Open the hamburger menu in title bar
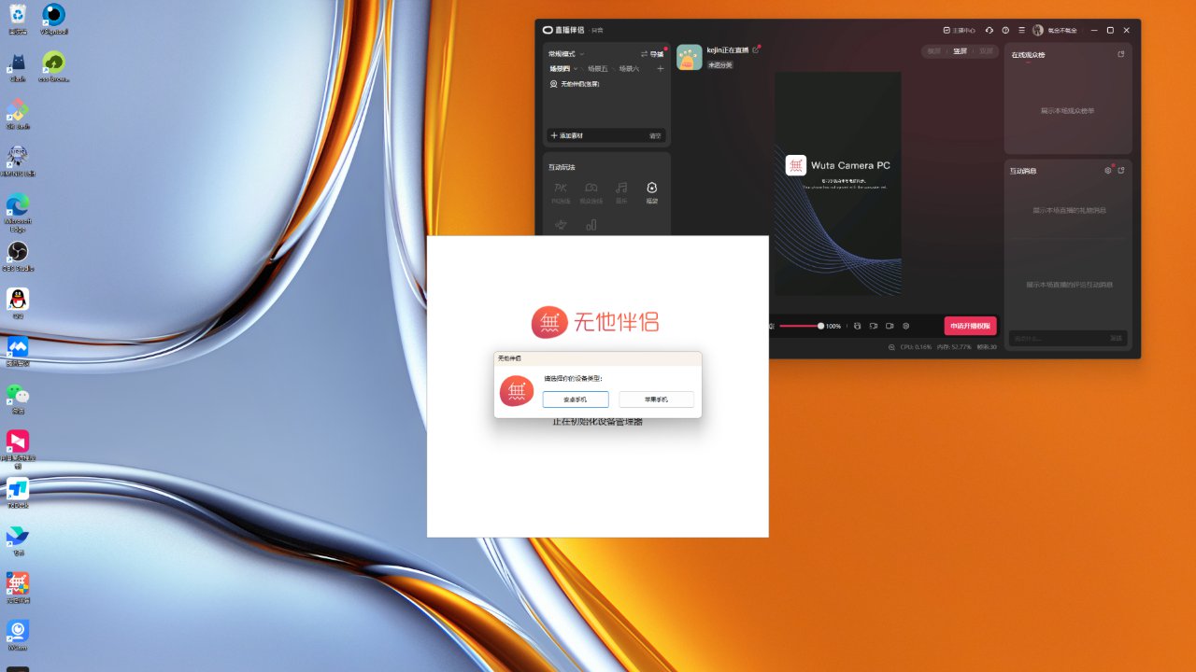1196x672 pixels. (x=1021, y=30)
